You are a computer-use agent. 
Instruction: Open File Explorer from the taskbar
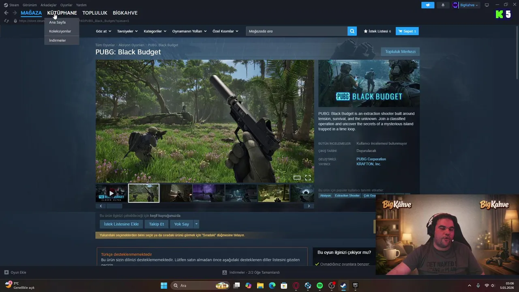260,286
